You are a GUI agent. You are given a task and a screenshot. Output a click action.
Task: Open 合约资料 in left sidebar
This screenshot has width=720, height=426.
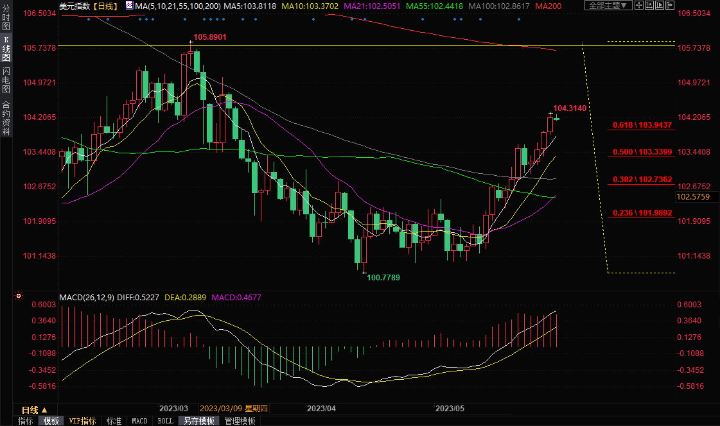[x=6, y=118]
